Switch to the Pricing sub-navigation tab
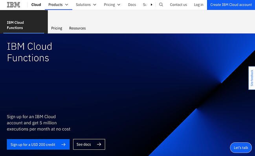 click(x=57, y=28)
